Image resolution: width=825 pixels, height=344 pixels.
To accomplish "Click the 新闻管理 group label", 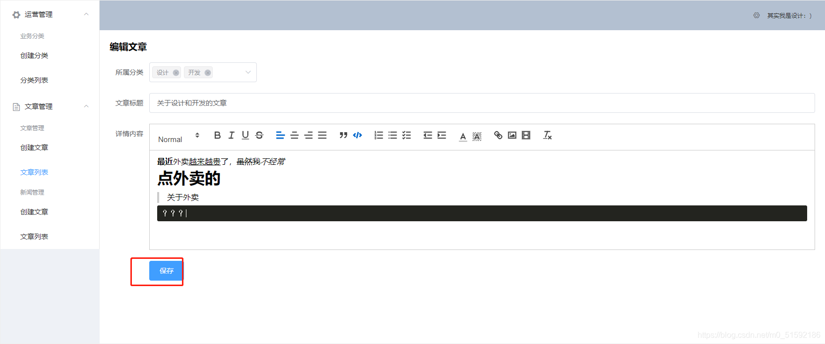I will tap(32, 193).
